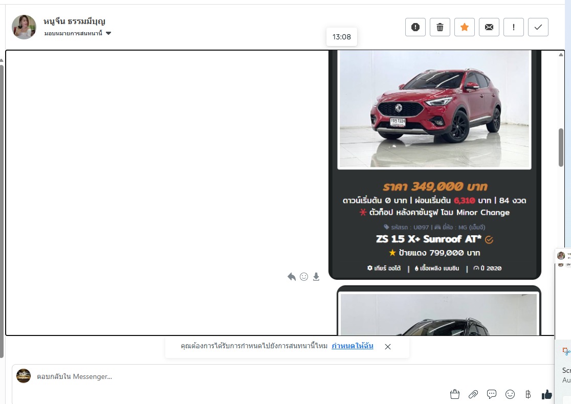Open the หนูจีน ธรรมมีบุญ contact name
This screenshot has width=571, height=404.
(74, 21)
